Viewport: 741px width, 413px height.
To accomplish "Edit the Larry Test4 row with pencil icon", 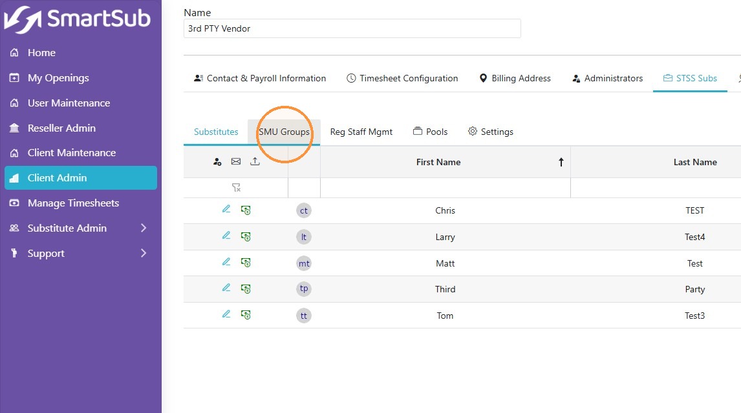I will pos(226,236).
